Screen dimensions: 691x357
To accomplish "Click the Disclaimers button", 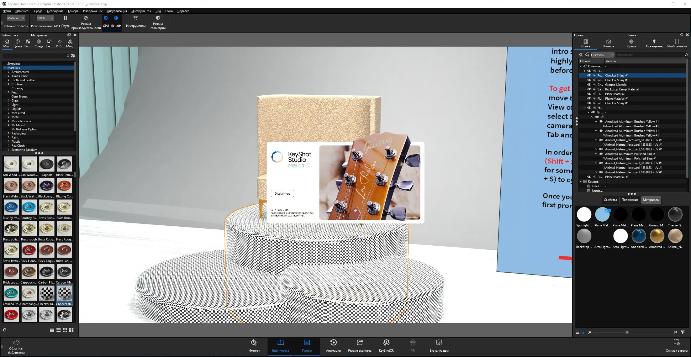I will click(x=282, y=194).
